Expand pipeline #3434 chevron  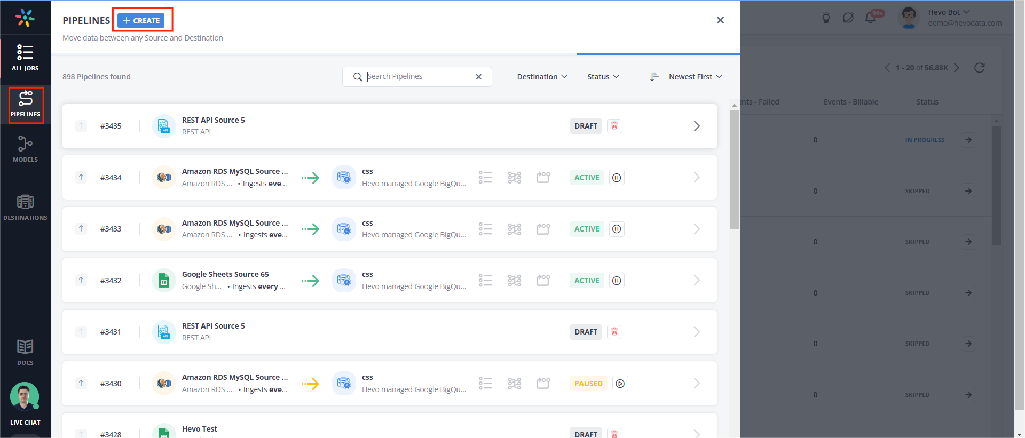697,177
